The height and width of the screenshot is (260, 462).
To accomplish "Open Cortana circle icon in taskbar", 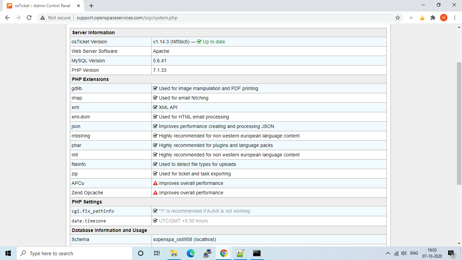I will coord(141,253).
